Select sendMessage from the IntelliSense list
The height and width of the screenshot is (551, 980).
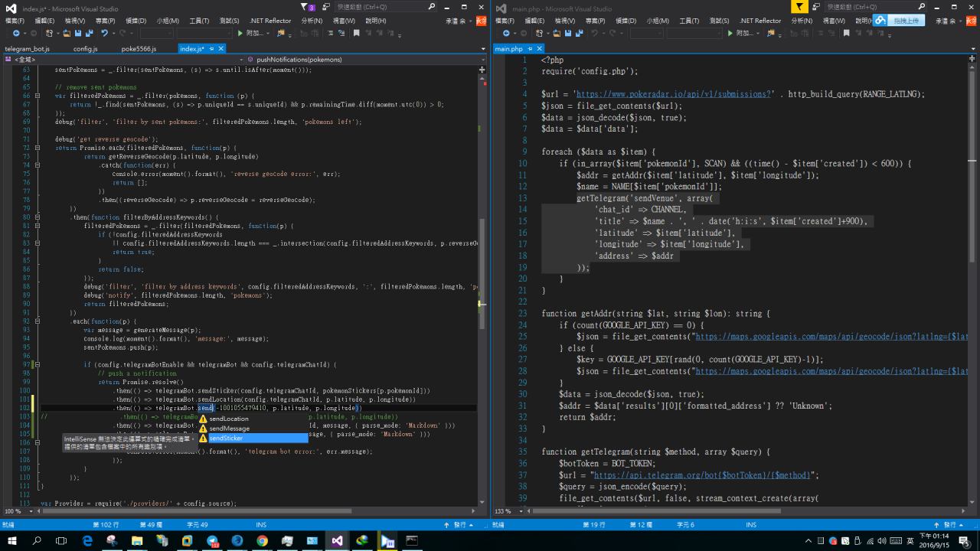229,429
